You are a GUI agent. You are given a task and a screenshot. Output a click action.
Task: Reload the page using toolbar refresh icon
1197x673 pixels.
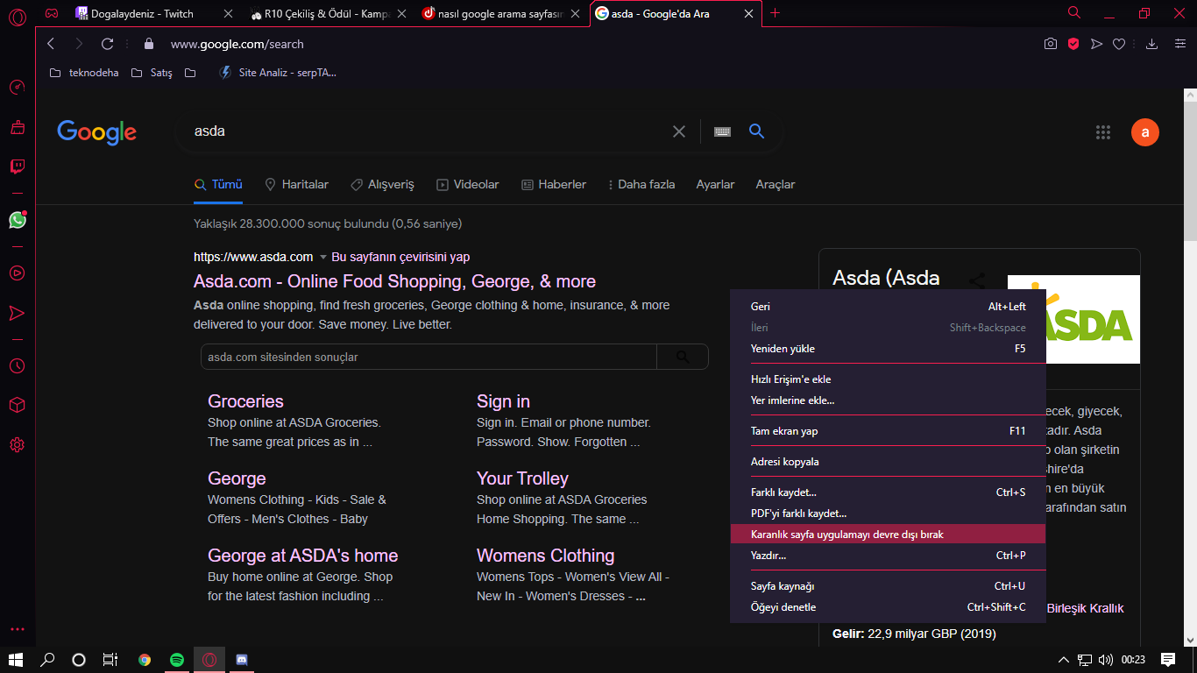(108, 44)
